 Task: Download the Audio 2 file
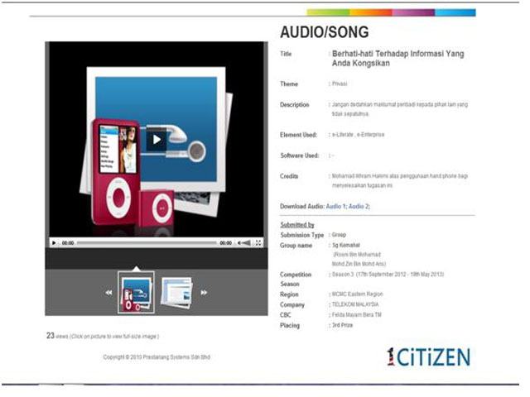[358, 205]
